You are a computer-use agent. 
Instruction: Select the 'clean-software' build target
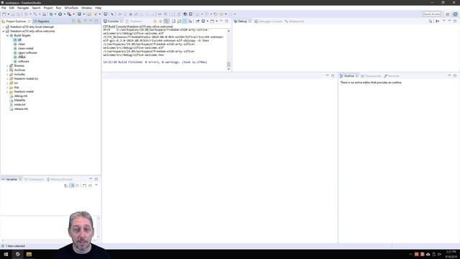[27, 53]
